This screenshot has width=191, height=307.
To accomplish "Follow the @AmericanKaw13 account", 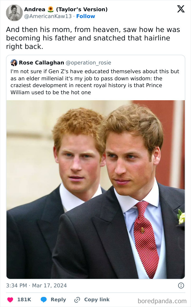I will coord(86,16).
